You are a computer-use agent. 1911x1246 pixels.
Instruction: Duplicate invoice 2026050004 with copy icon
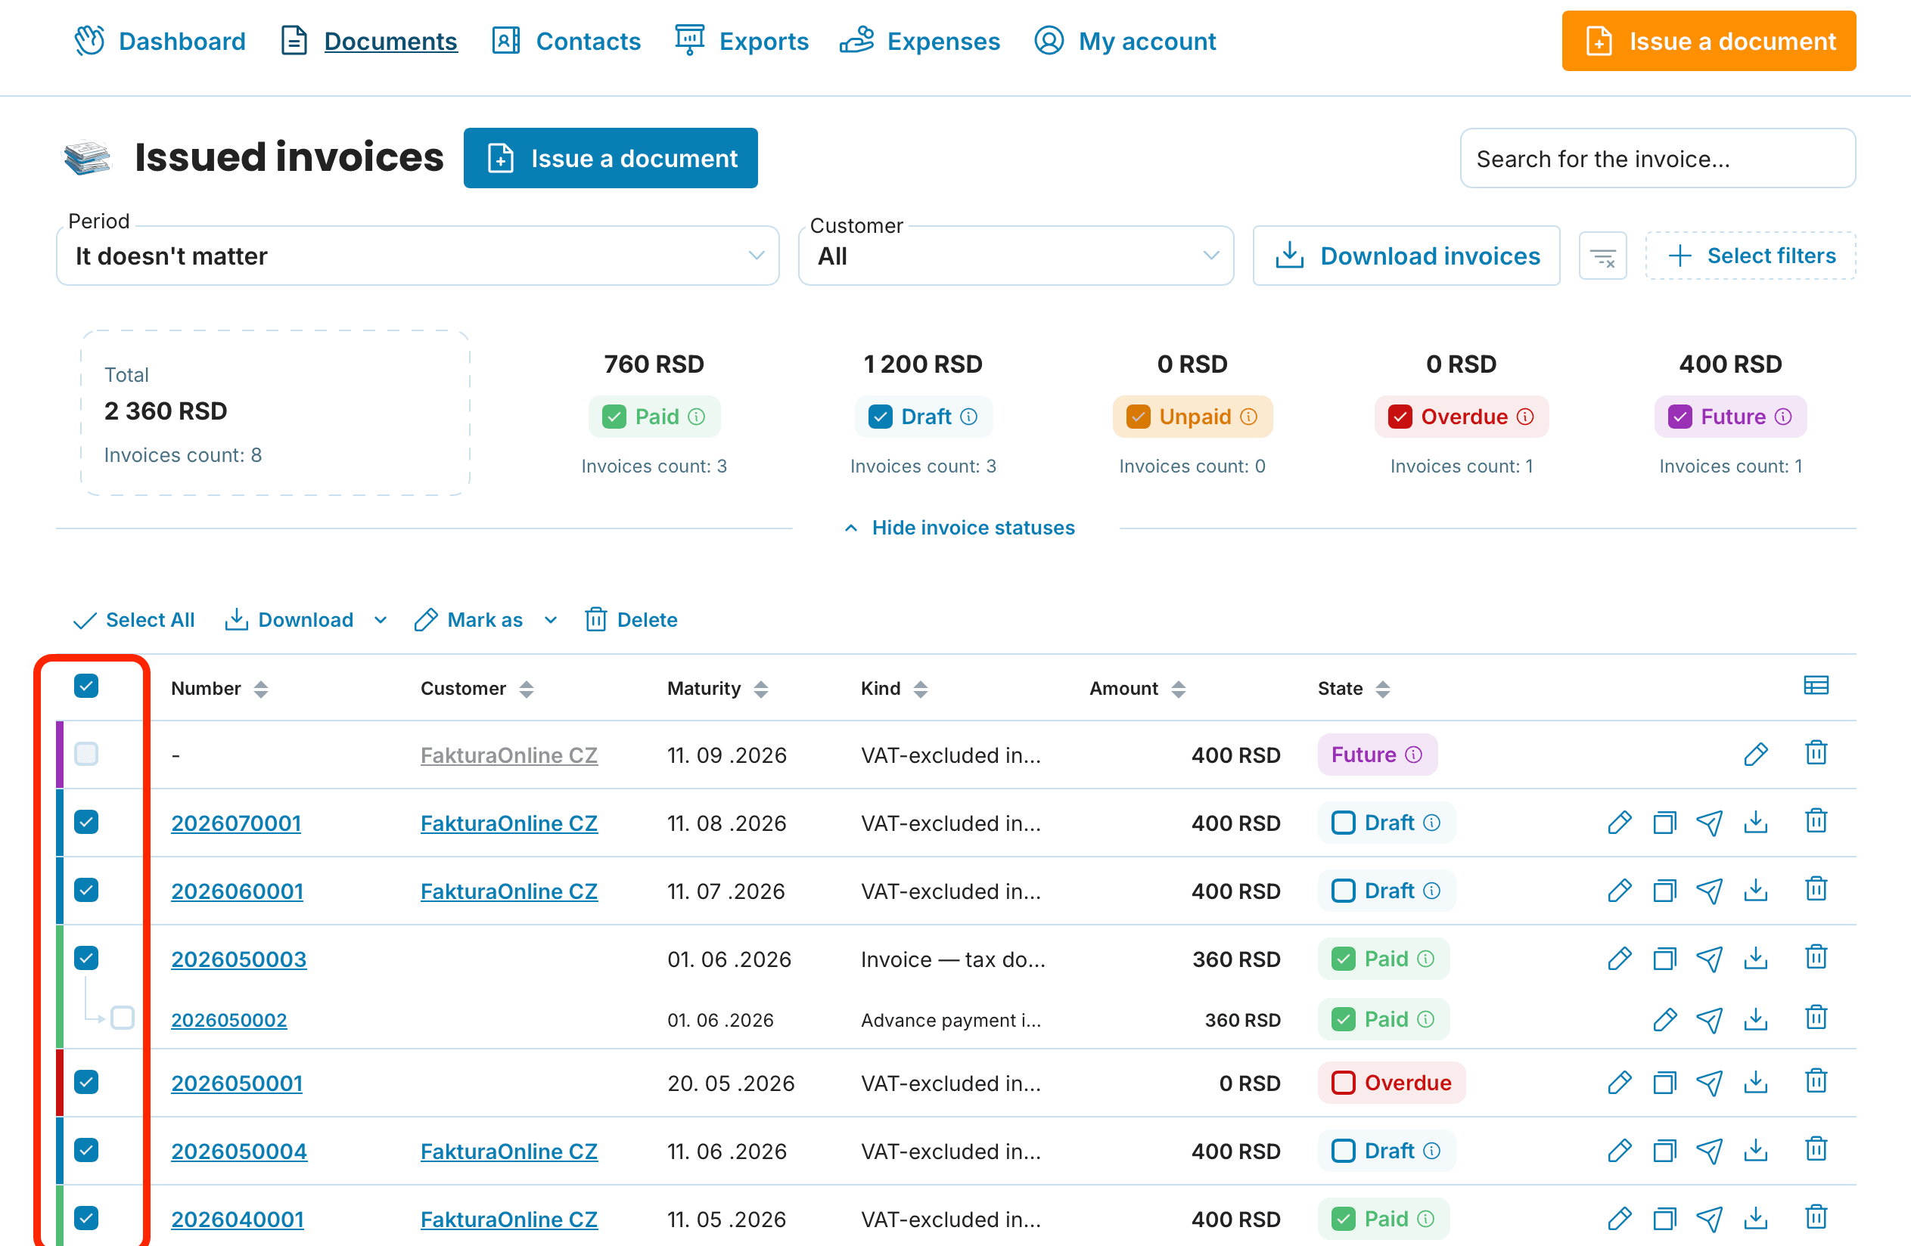click(1664, 1151)
